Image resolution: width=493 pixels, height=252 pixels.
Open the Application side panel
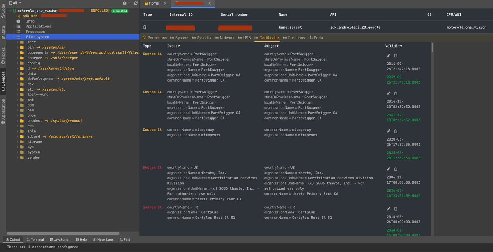3,111
